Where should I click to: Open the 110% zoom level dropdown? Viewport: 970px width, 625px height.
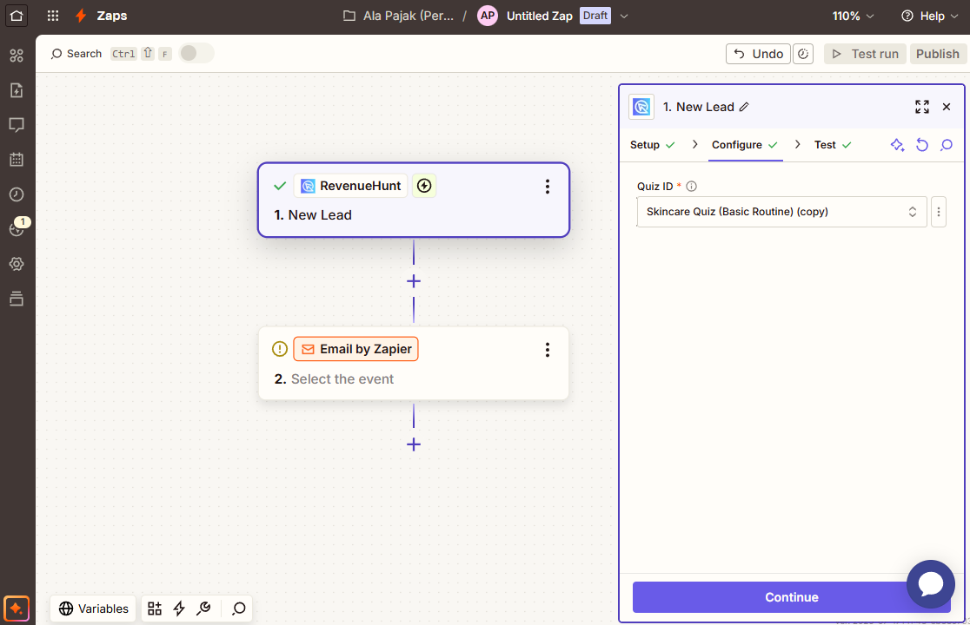point(853,16)
